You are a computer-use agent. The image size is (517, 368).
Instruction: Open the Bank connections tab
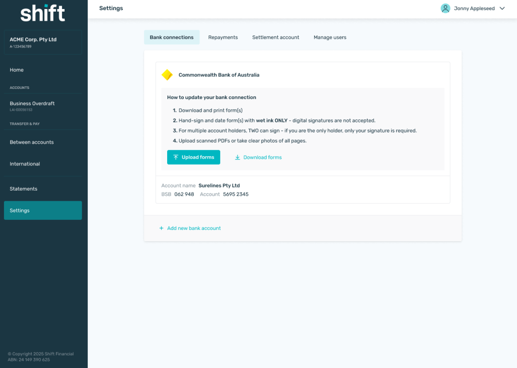click(x=172, y=37)
